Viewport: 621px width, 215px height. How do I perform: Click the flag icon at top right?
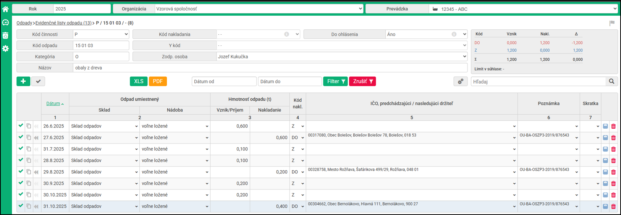pyautogui.click(x=612, y=23)
